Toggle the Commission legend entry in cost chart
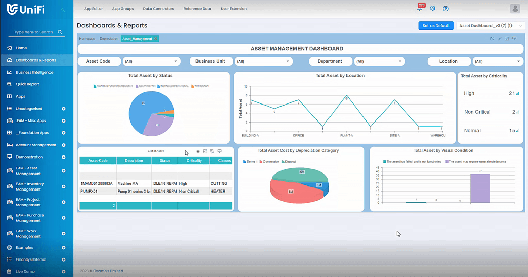 point(271,161)
